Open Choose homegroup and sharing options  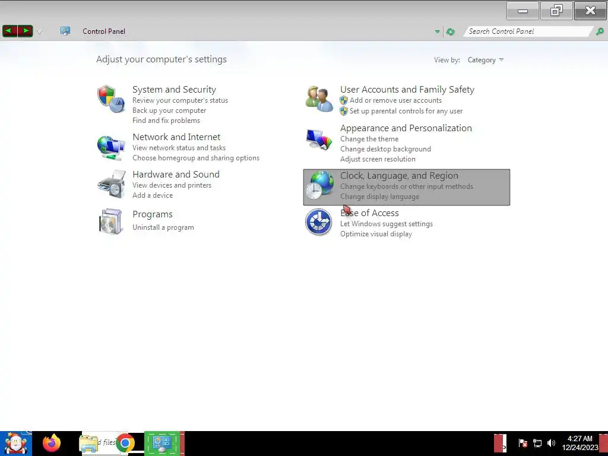pos(196,158)
